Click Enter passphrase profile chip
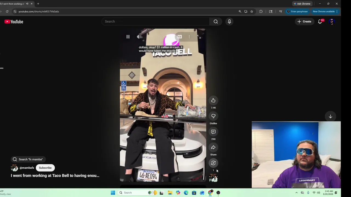 (x=297, y=11)
